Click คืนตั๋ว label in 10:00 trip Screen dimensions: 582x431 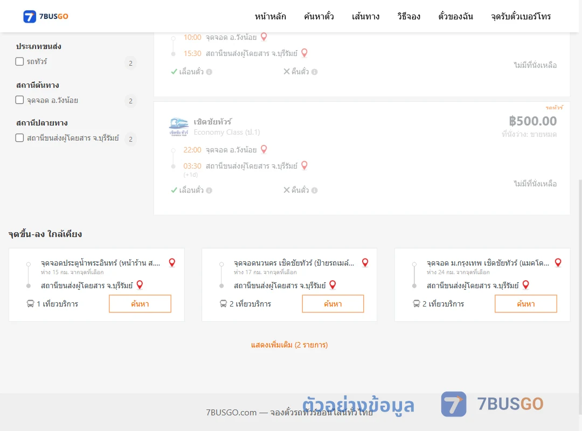coord(300,72)
